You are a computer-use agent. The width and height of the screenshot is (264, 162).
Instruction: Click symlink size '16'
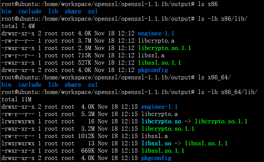click(x=91, y=121)
